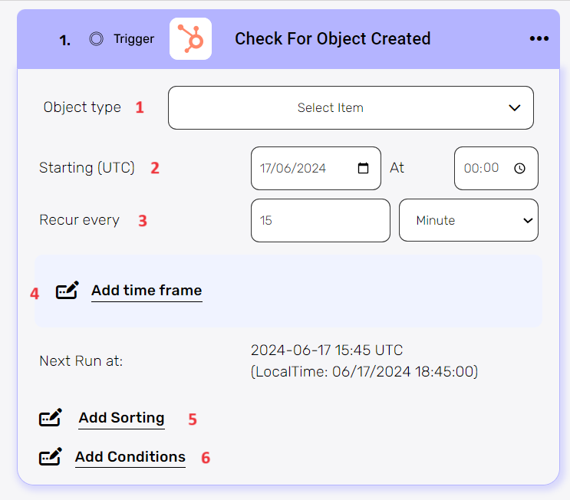The height and width of the screenshot is (500, 570).
Task: Open the calendar picker icon
Action: point(364,168)
